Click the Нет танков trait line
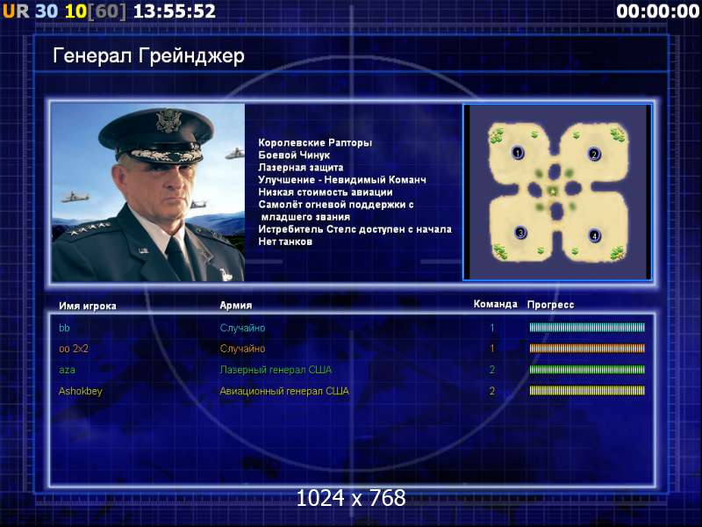This screenshot has height=527, width=702. click(285, 242)
